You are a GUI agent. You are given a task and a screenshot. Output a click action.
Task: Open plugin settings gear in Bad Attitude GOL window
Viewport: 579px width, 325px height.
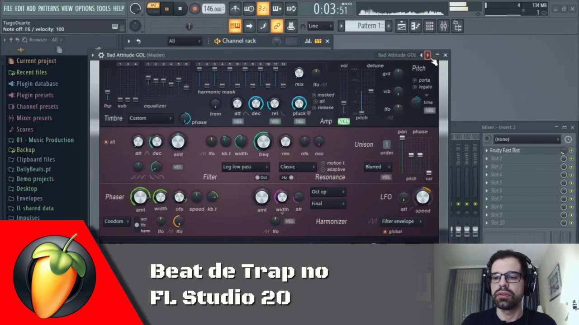[101, 55]
